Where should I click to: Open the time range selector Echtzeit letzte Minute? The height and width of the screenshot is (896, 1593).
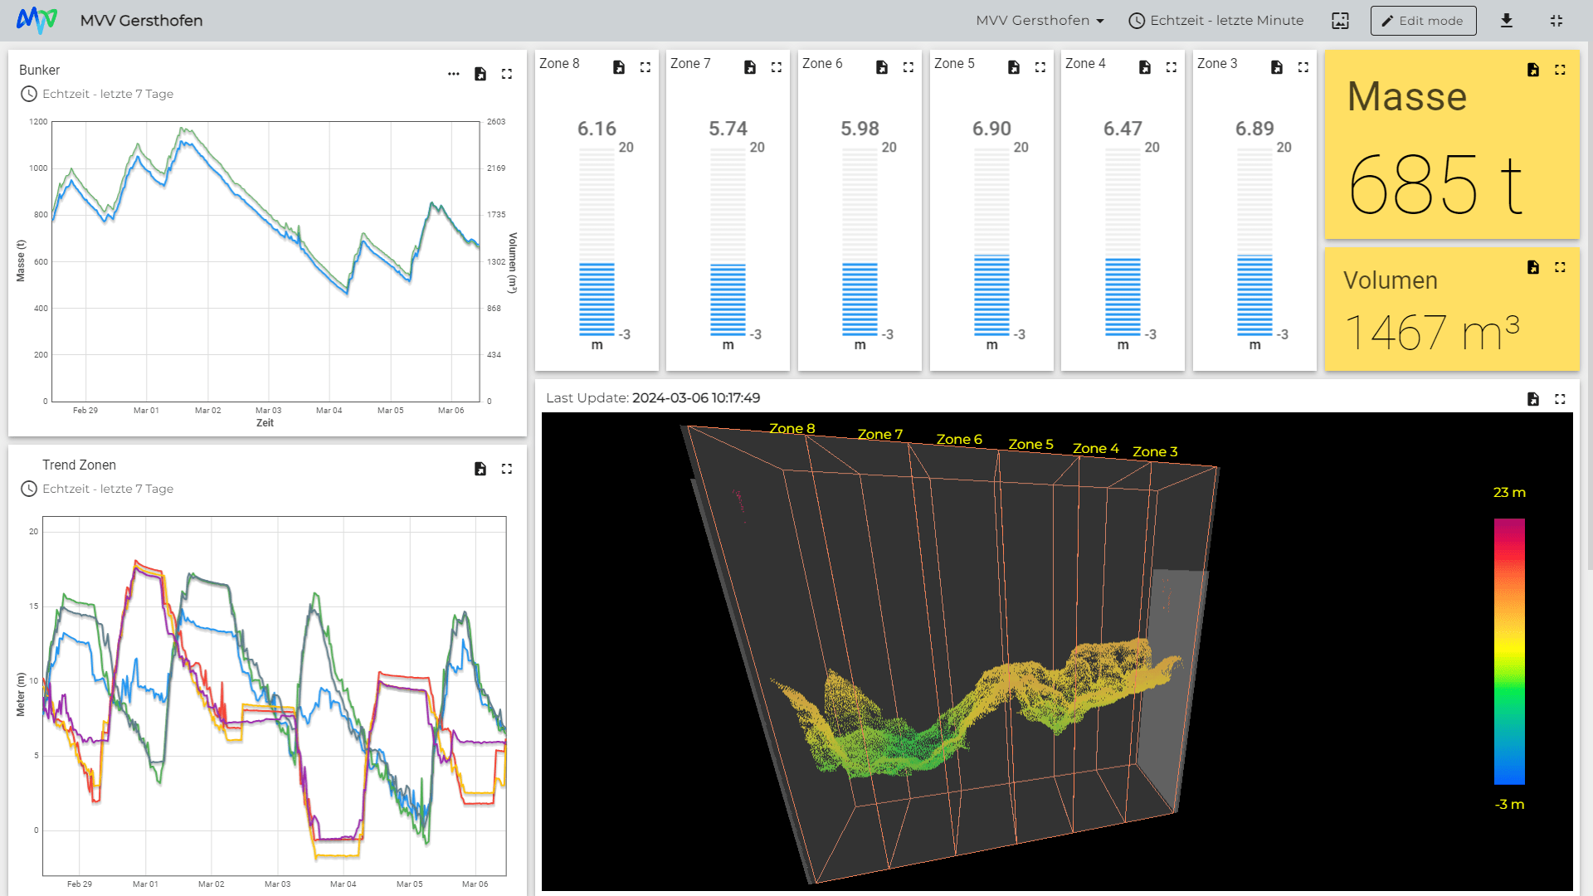[1226, 20]
